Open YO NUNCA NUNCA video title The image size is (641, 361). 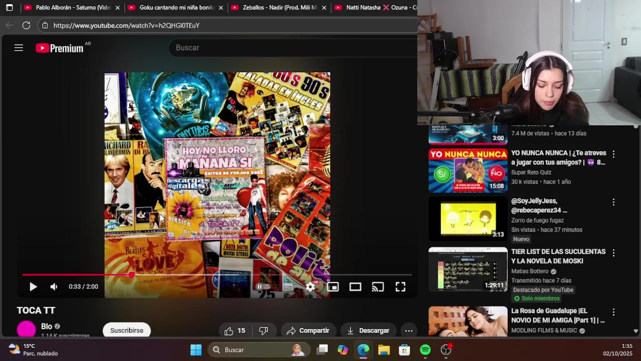(559, 157)
